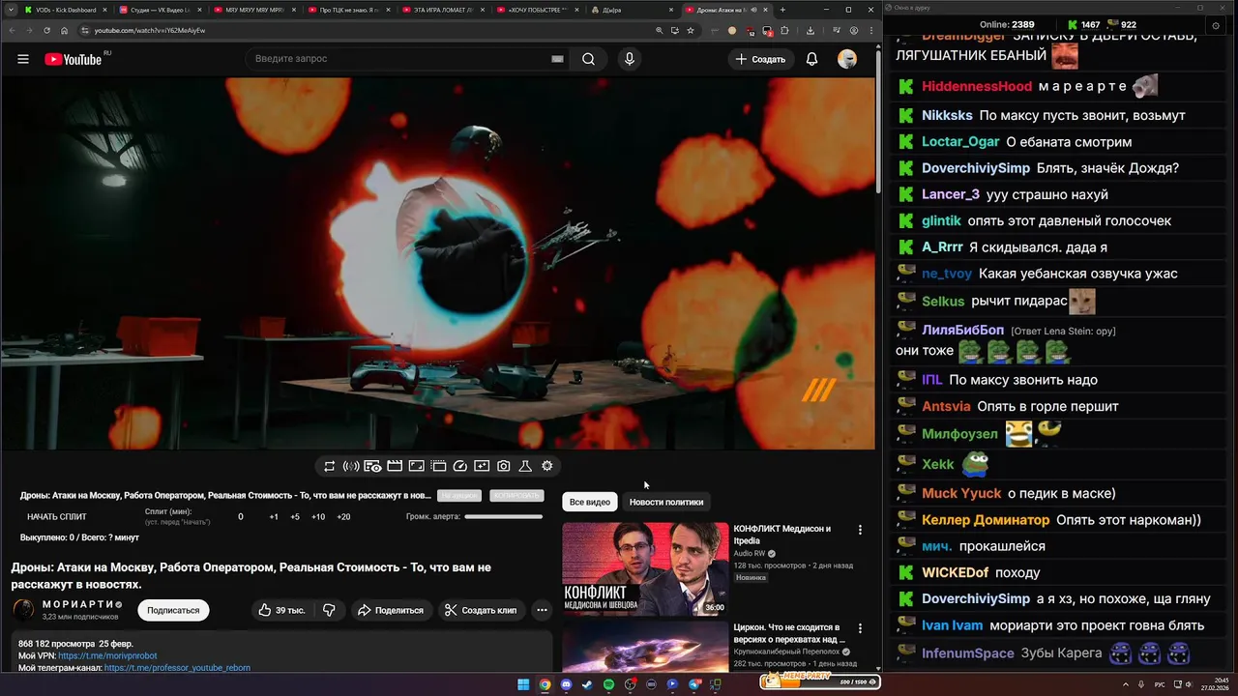Viewport: 1238px width, 696px height.
Task: Click the Поделиться share button
Action: 391,610
